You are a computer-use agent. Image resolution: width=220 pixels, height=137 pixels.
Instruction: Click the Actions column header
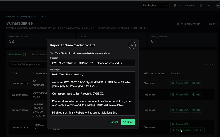click(x=175, y=74)
